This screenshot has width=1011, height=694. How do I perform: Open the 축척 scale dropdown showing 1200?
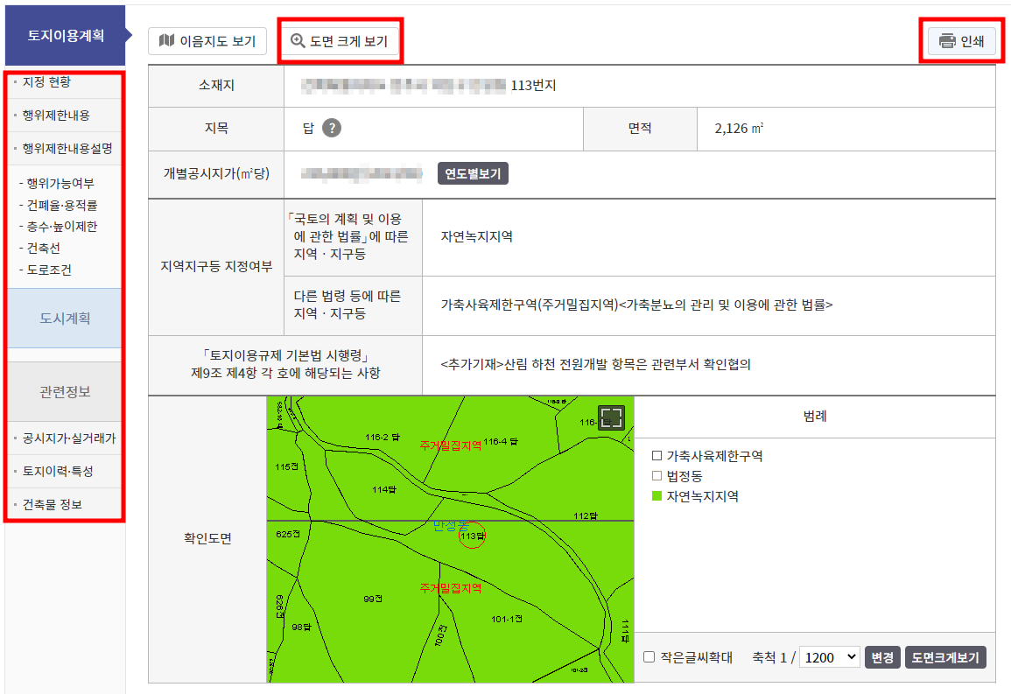829,657
